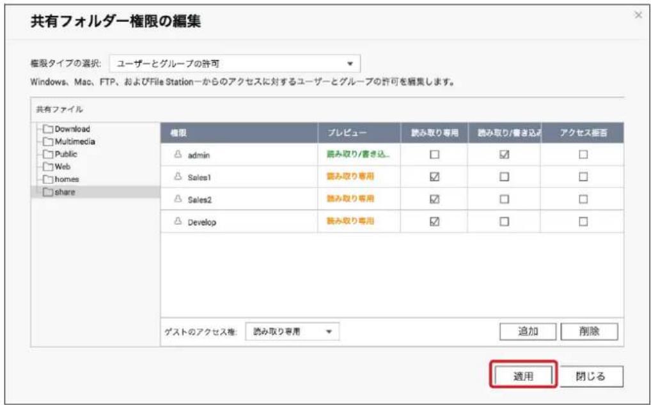Click the Develop user icon
The image size is (651, 405).
[x=178, y=222]
